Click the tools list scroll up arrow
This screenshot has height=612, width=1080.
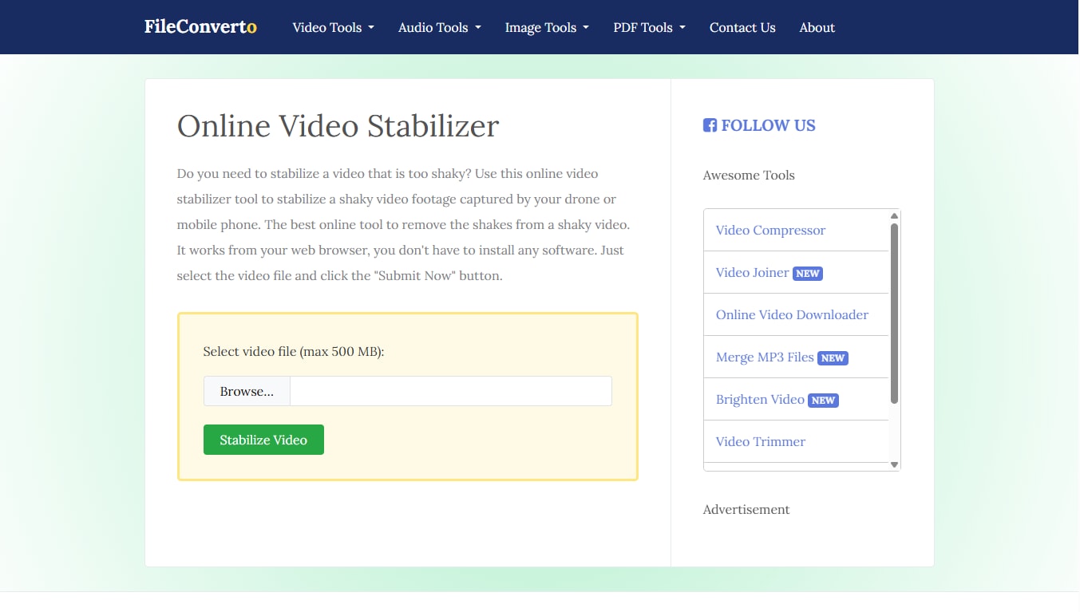point(894,216)
